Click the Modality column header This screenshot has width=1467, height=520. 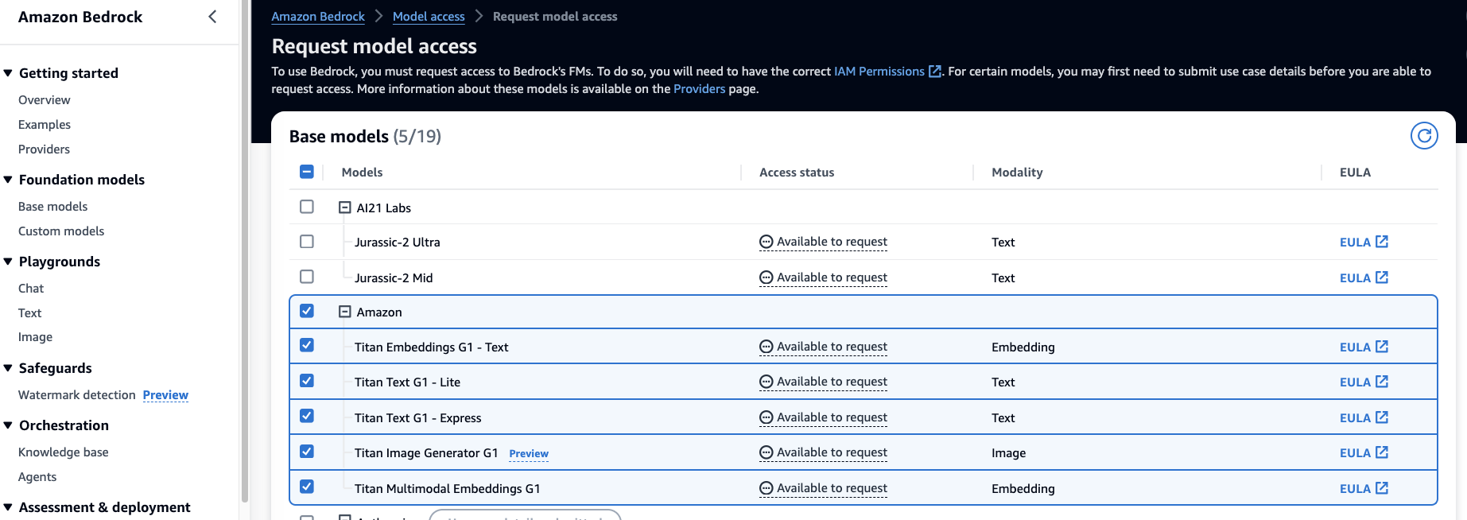pos(1017,173)
